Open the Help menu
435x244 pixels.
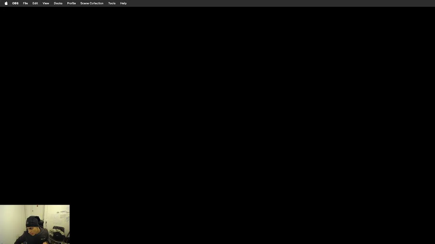click(x=123, y=3)
